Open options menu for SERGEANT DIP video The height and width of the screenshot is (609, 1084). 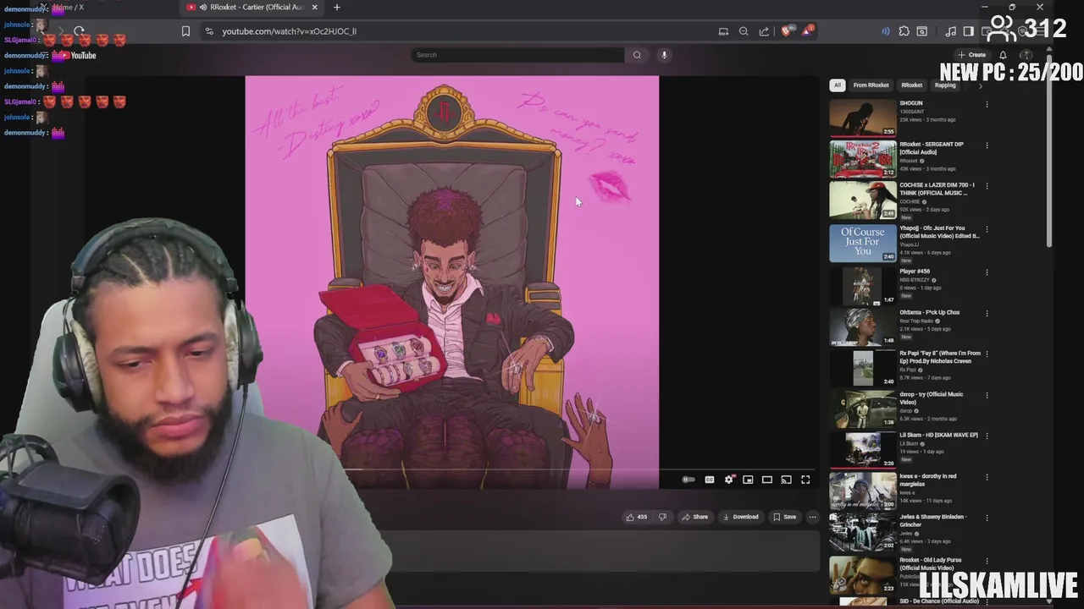pyautogui.click(x=987, y=145)
